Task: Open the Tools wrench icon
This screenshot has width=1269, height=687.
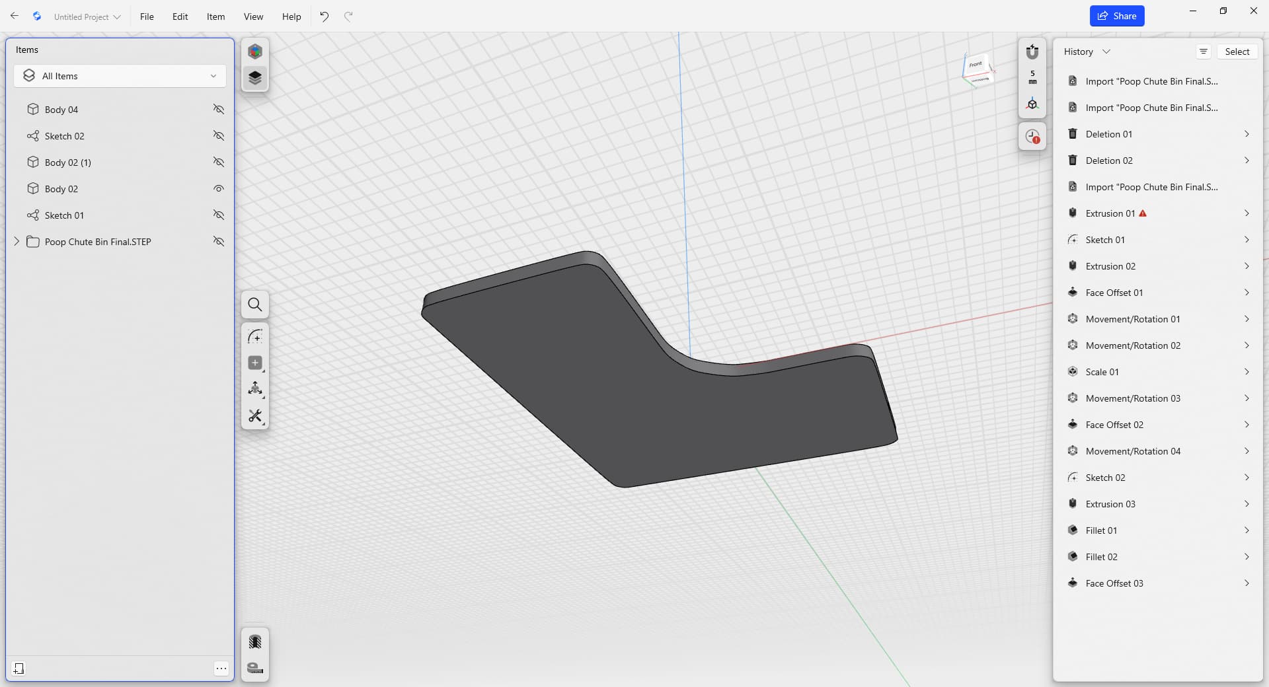Action: point(255,416)
